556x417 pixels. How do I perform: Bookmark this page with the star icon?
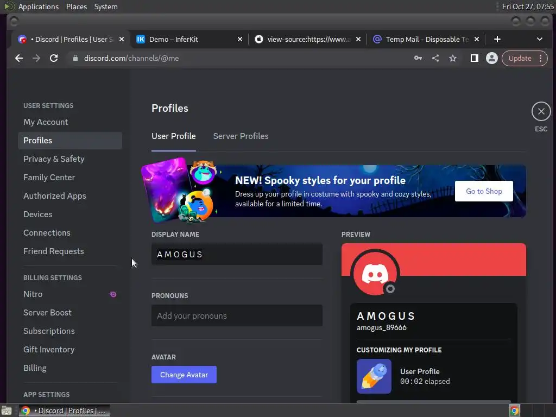453,58
